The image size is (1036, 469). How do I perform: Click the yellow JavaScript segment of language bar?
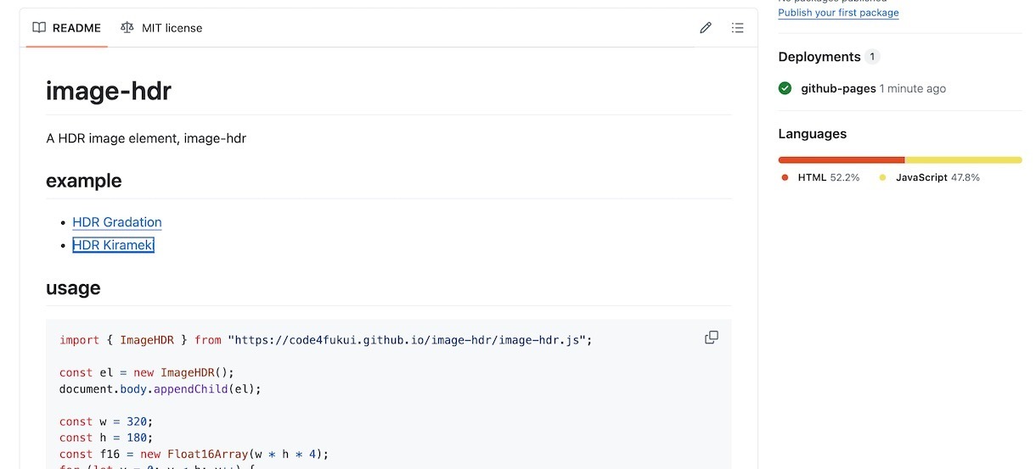point(963,159)
